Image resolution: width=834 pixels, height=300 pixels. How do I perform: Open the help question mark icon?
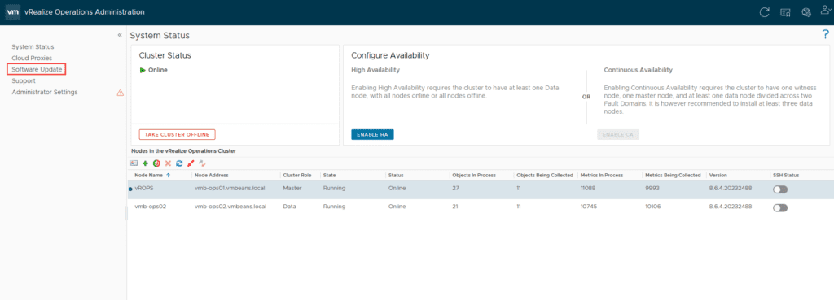826,35
